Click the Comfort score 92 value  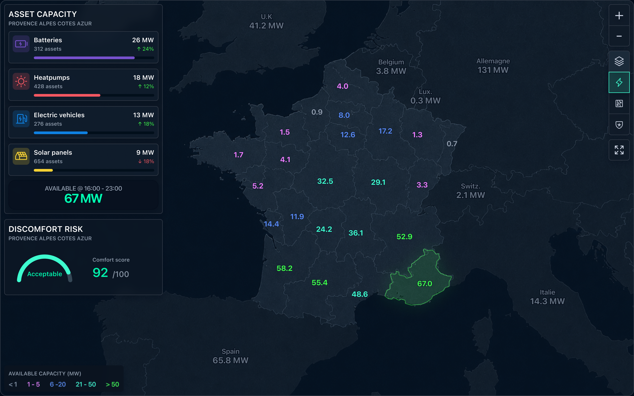(x=100, y=273)
